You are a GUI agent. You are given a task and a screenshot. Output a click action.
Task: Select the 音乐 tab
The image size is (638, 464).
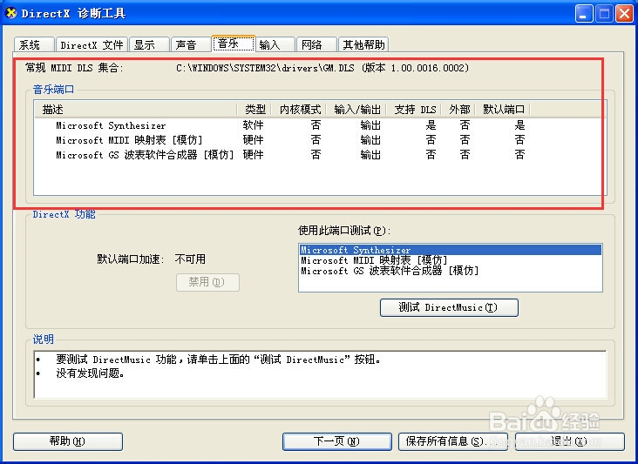point(234,44)
